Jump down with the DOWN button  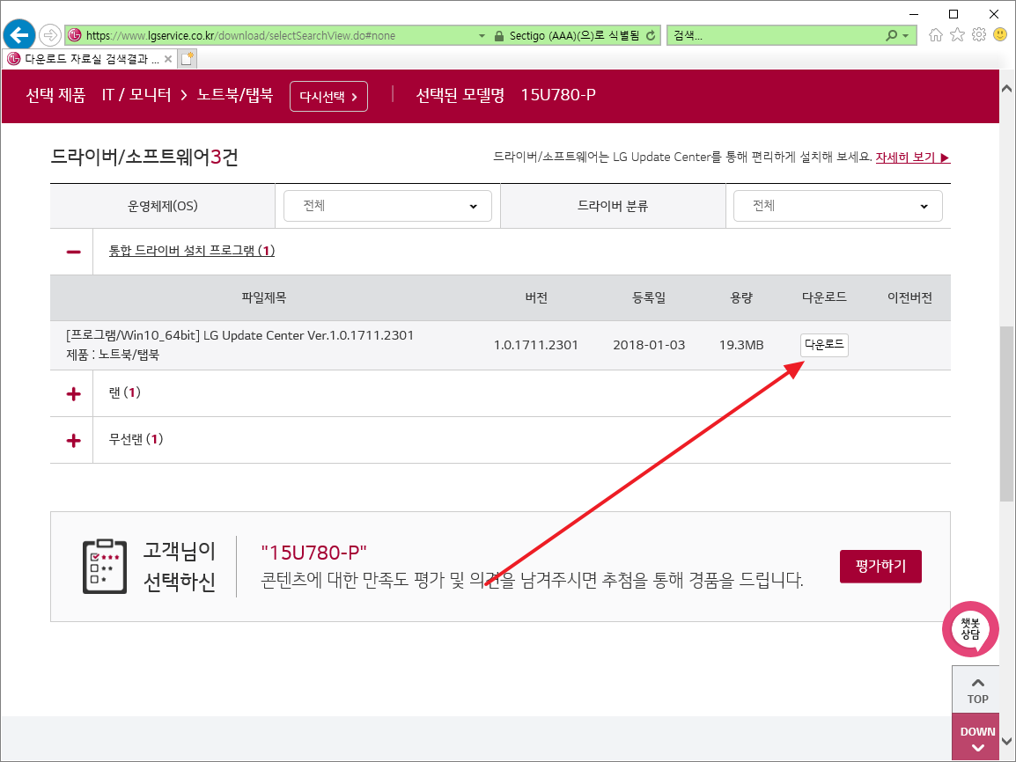(977, 737)
